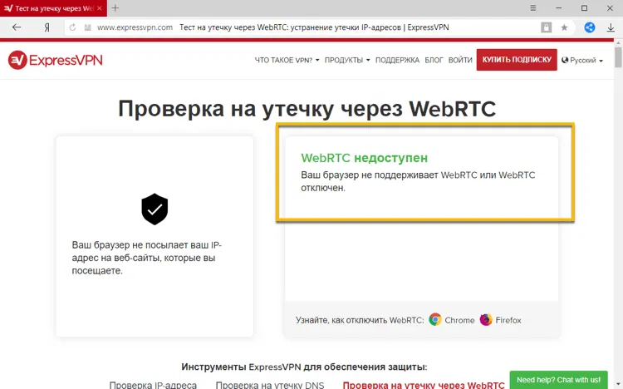Click the Firefox logo icon
623x389 pixels.
click(486, 320)
